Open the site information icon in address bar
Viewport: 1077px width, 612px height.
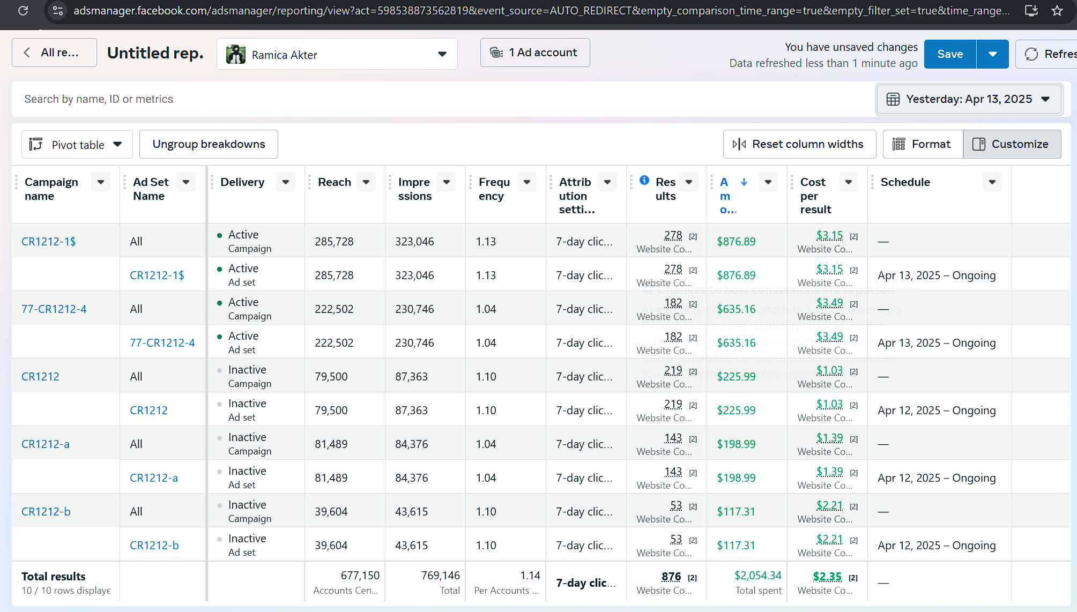coord(58,10)
